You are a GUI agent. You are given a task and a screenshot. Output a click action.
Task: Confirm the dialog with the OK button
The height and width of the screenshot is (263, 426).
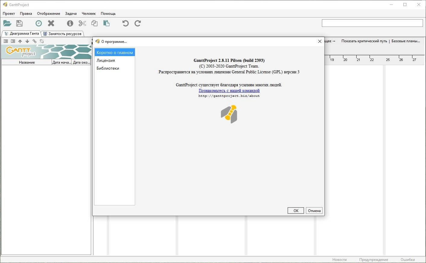[296, 211]
